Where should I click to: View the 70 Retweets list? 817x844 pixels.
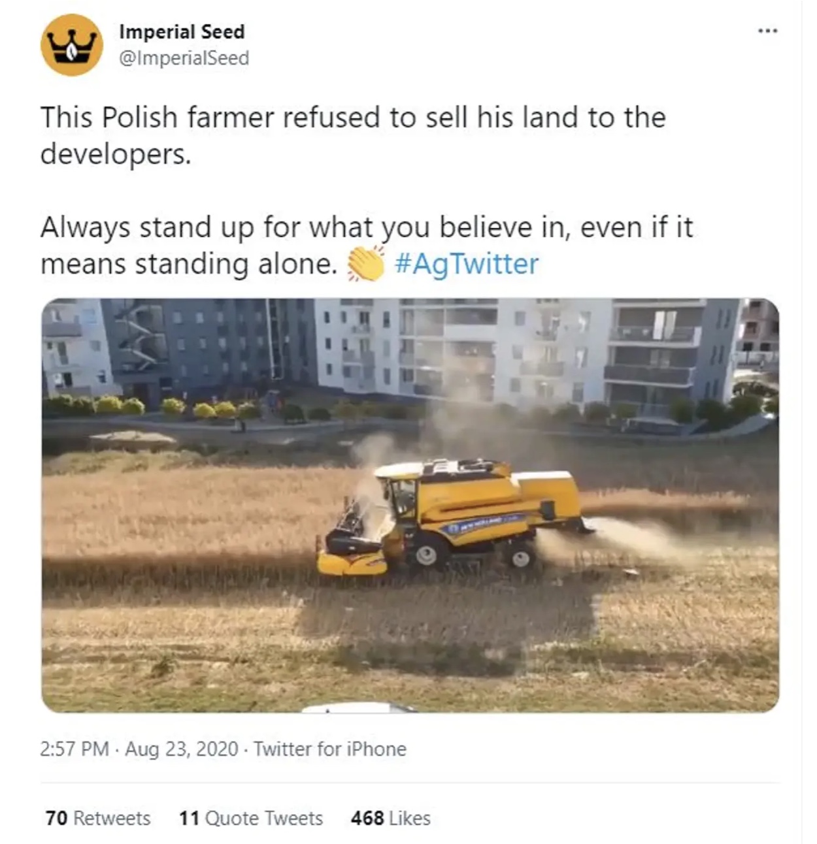(x=98, y=818)
